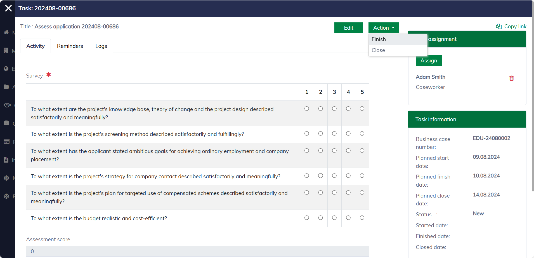Choose Finish from the Action menu
The image size is (534, 258).
click(379, 39)
